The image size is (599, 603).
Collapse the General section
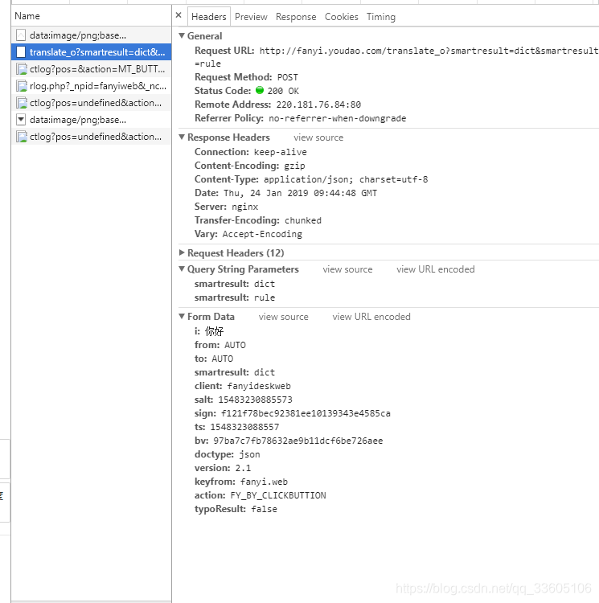coord(182,35)
